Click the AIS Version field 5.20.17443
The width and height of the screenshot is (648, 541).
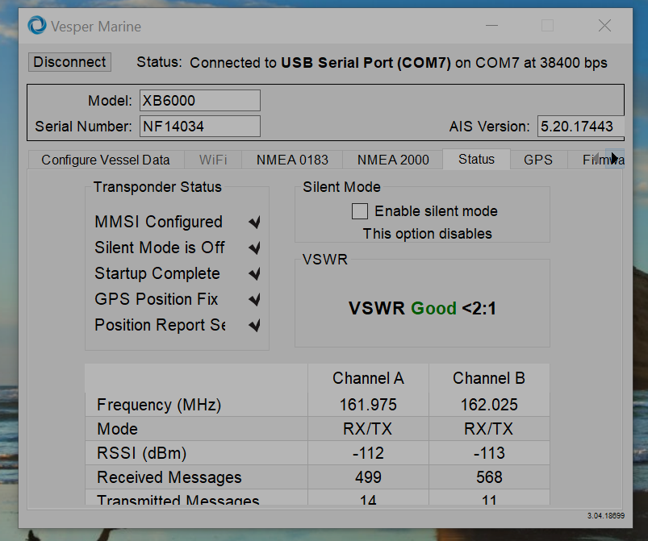(x=580, y=126)
